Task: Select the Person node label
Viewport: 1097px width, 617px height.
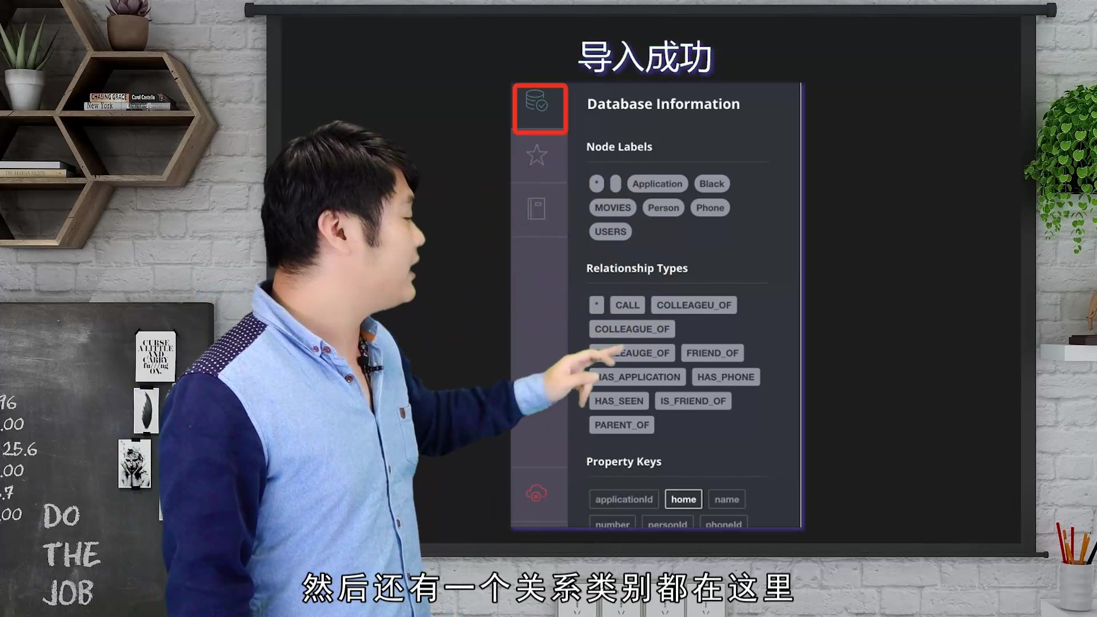Action: tap(663, 207)
